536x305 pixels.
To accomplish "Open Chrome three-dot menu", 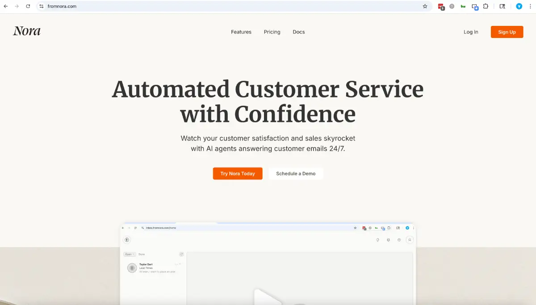I will coord(530,6).
